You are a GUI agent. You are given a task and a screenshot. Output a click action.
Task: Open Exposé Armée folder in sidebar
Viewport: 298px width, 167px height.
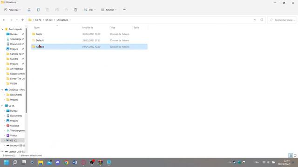pos(15,74)
